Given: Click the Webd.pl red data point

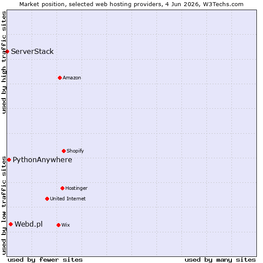Looking at the screenshot, I should pyautogui.click(x=11, y=224).
